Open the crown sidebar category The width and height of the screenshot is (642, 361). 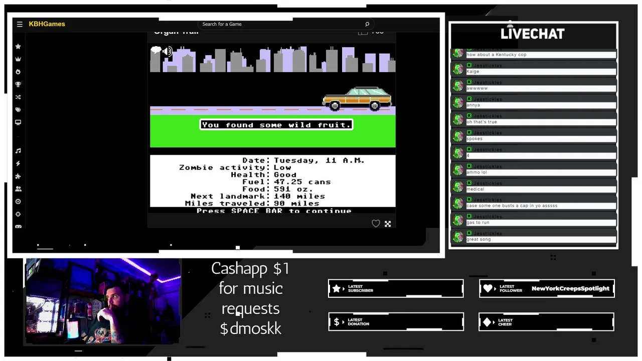pos(18,59)
